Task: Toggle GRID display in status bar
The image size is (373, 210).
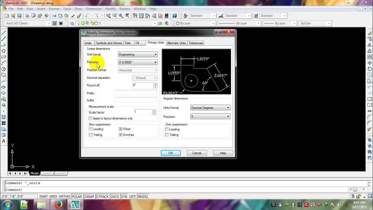Action: (x=53, y=197)
